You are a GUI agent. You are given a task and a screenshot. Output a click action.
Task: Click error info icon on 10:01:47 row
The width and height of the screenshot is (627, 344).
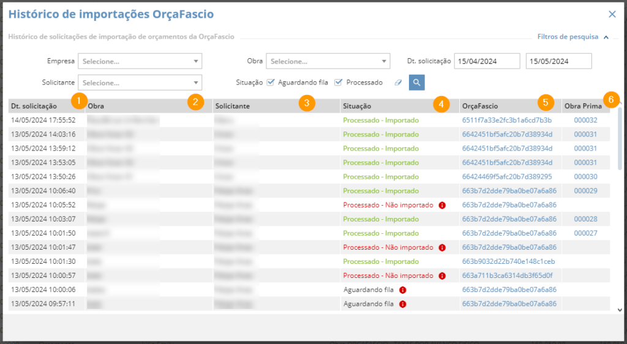(442, 248)
